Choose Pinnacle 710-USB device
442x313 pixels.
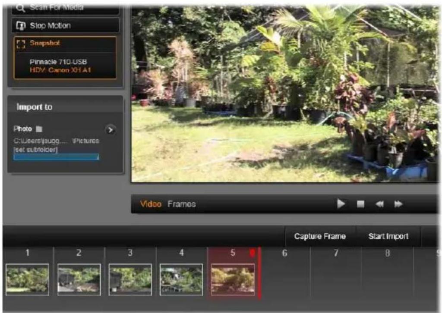click(58, 62)
